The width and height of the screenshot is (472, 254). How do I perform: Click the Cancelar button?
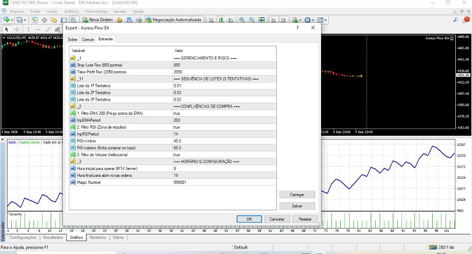[277, 219]
